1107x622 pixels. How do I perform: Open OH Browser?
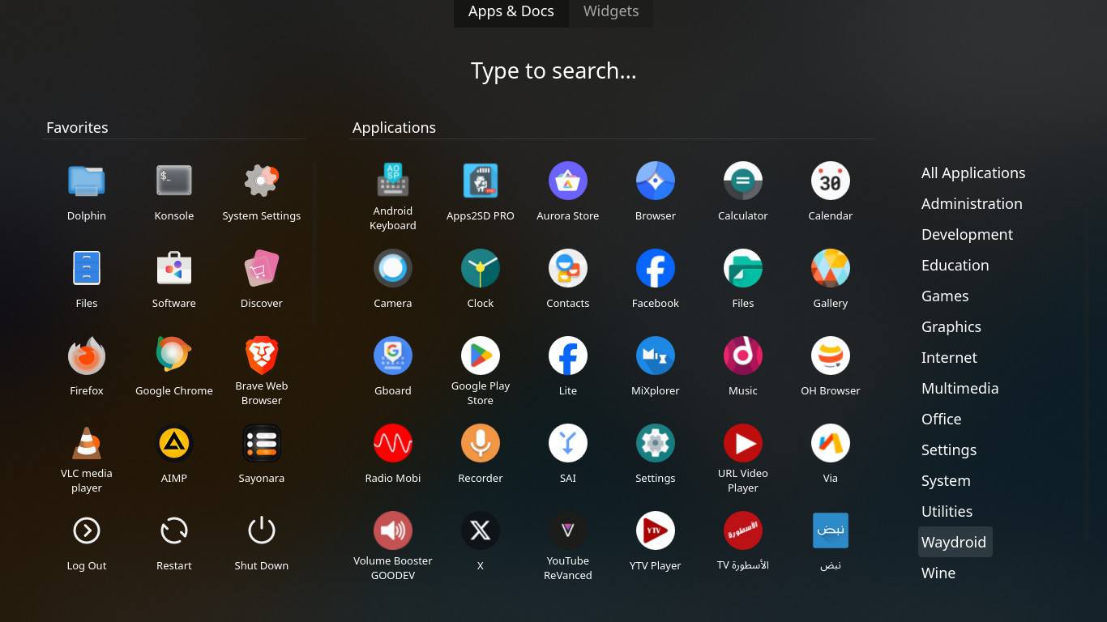click(x=831, y=356)
